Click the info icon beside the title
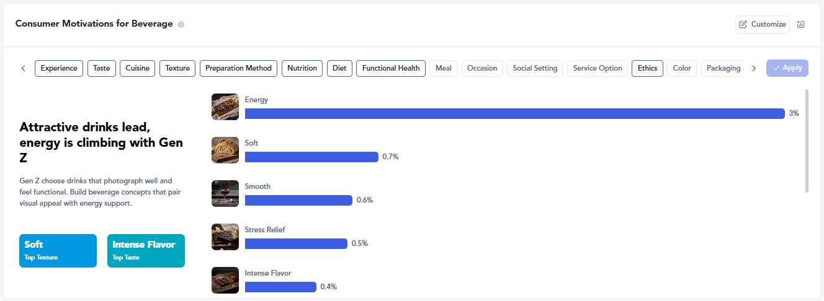 pos(181,25)
